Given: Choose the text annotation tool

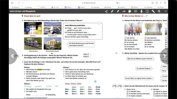Looking at the screenshot, I should coord(124,11).
